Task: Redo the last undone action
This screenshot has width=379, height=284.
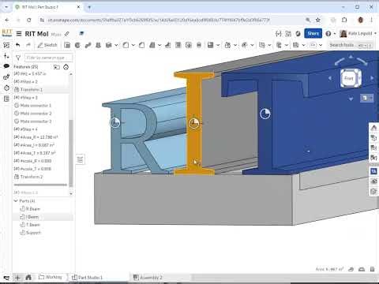Action: tap(28, 45)
